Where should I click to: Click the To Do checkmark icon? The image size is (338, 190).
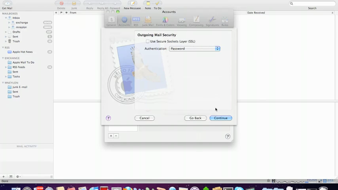pos(158,3)
